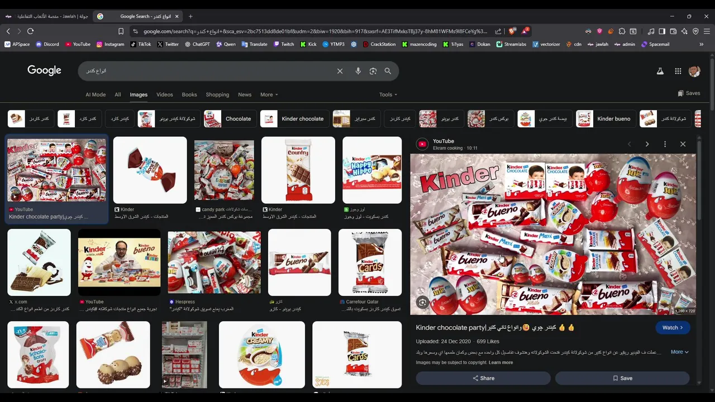This screenshot has width=715, height=402.
Task: Close the image preview panel
Action: coord(683,144)
